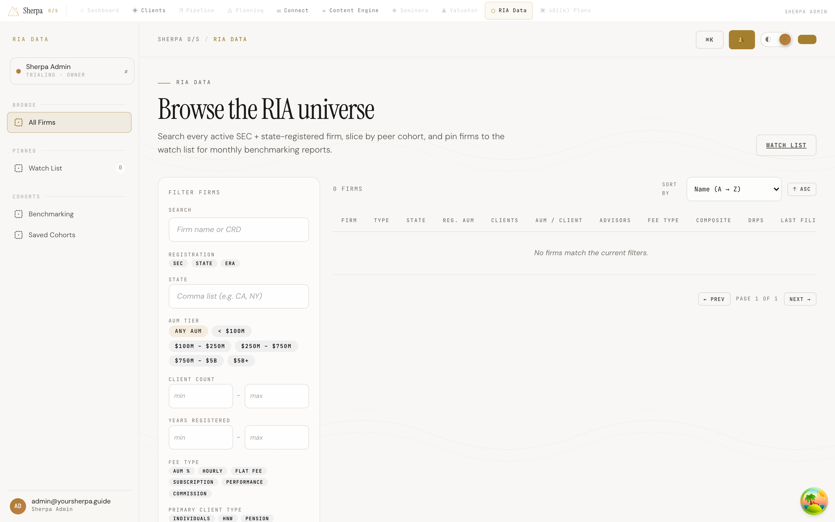Toggle the SUBSCRIPTION fee type
This screenshot has height=522, width=835.
pyautogui.click(x=193, y=482)
